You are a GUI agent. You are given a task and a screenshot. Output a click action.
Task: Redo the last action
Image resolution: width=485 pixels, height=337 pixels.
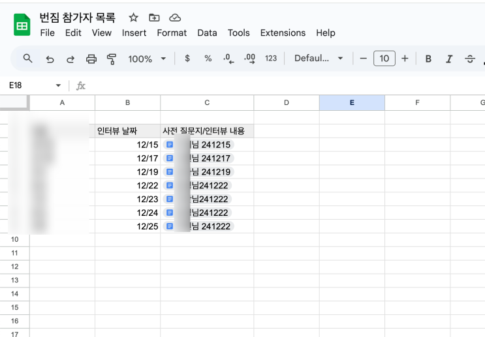[x=70, y=59]
